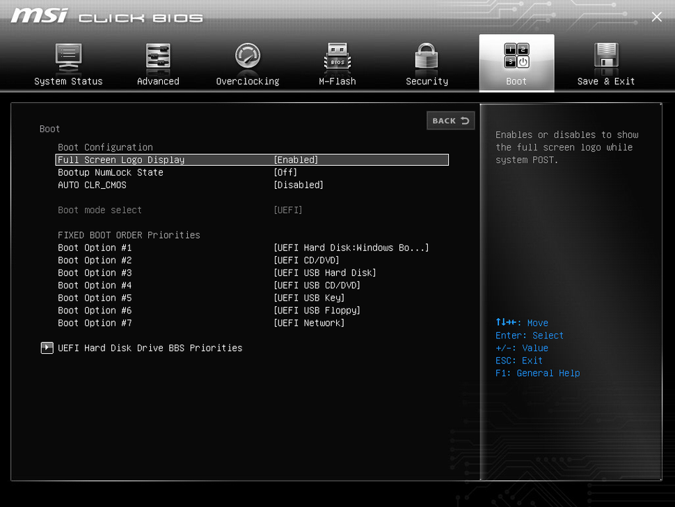Select the Boot Option #5 label
The height and width of the screenshot is (507, 675).
click(95, 297)
